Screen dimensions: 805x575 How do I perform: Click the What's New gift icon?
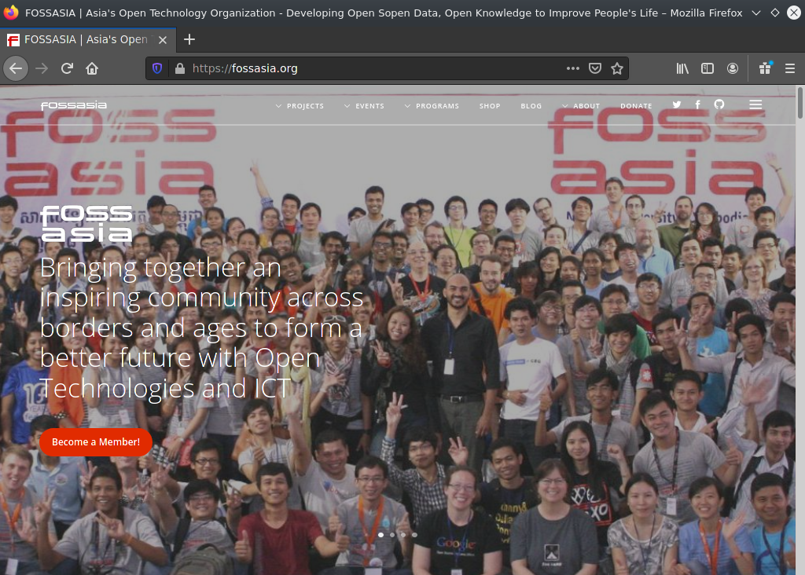tap(764, 68)
